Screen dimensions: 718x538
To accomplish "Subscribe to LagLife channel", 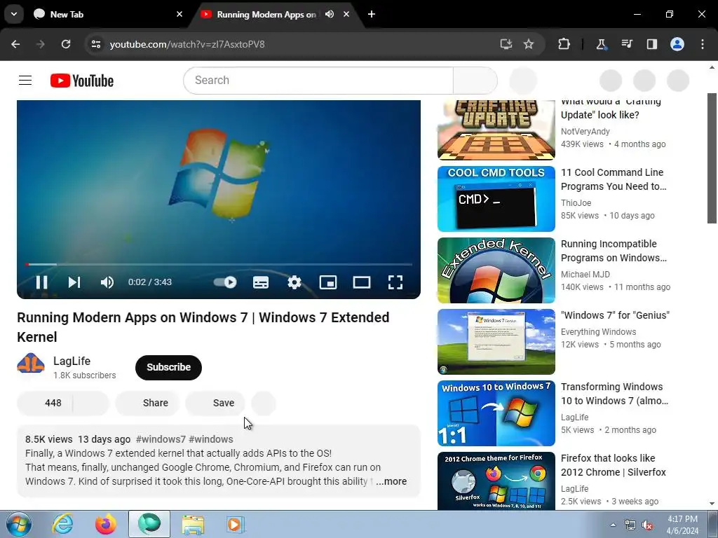I will pyautogui.click(x=168, y=367).
